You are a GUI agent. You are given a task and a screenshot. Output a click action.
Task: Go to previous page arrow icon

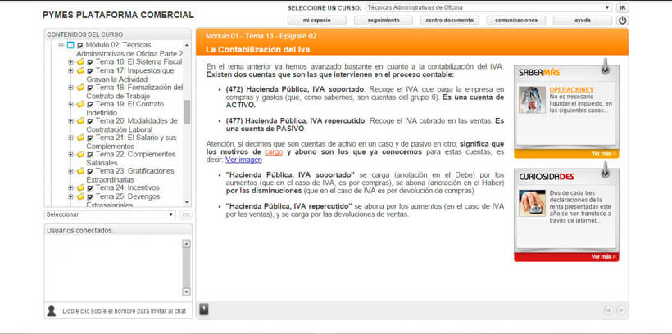pos(608,310)
